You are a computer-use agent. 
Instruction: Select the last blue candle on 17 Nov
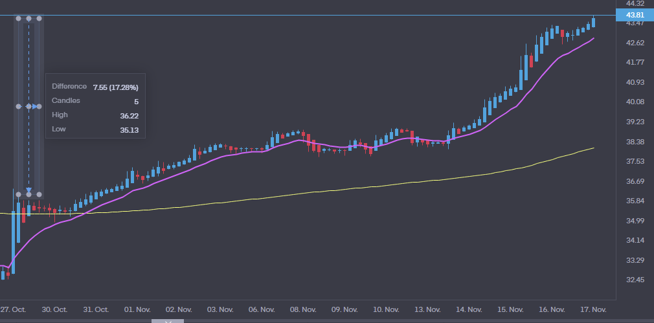(594, 22)
